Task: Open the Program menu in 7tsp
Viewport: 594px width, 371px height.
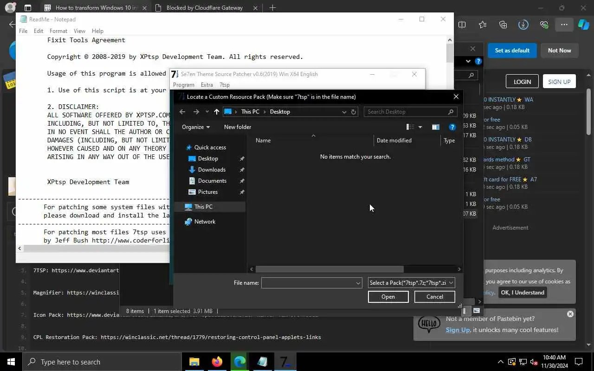Action: (183, 85)
